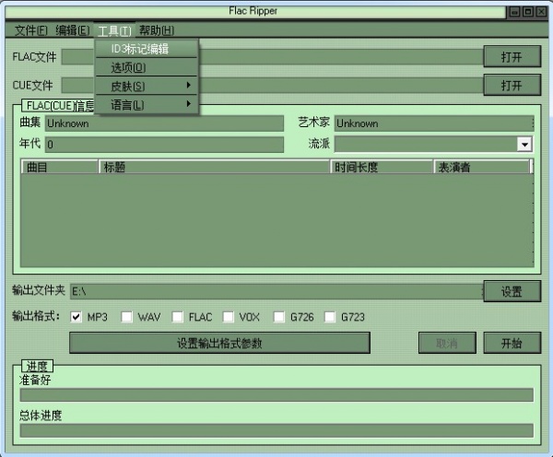Viewport: 553px width, 457px height.
Task: Click the 输出文件夹 path field
Action: click(276, 292)
